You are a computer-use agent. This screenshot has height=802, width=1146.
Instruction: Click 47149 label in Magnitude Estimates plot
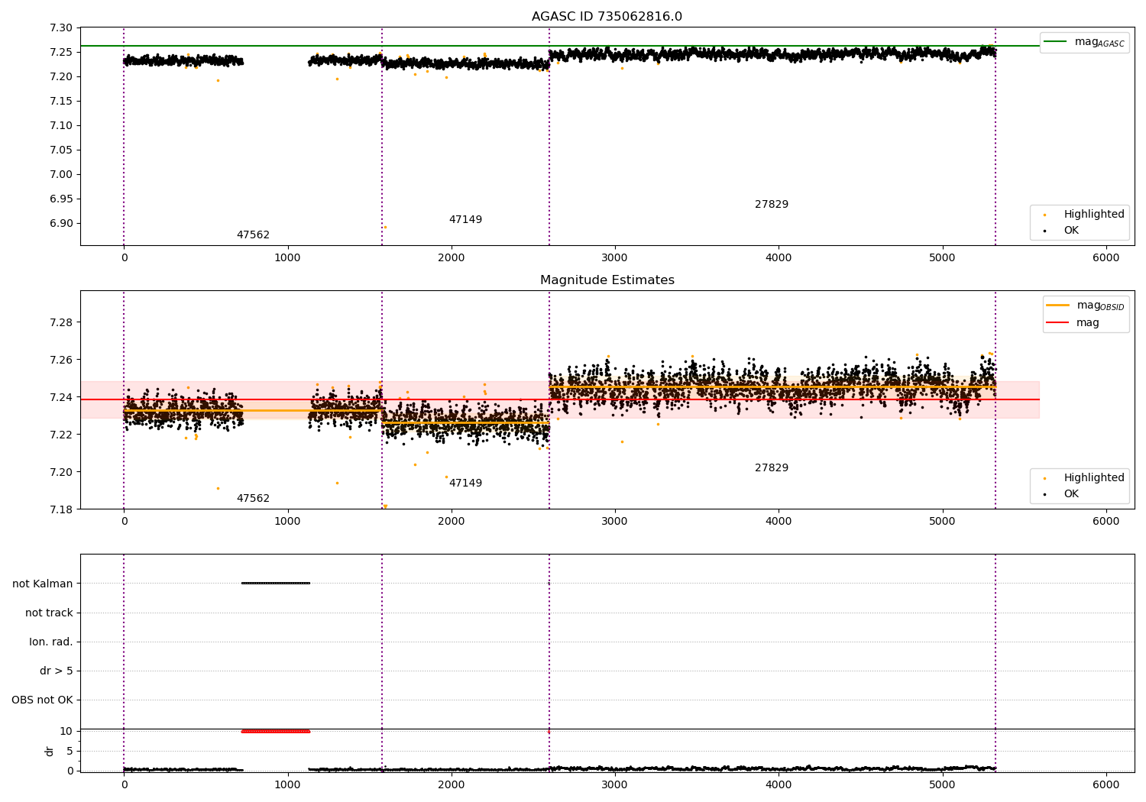pyautogui.click(x=465, y=483)
